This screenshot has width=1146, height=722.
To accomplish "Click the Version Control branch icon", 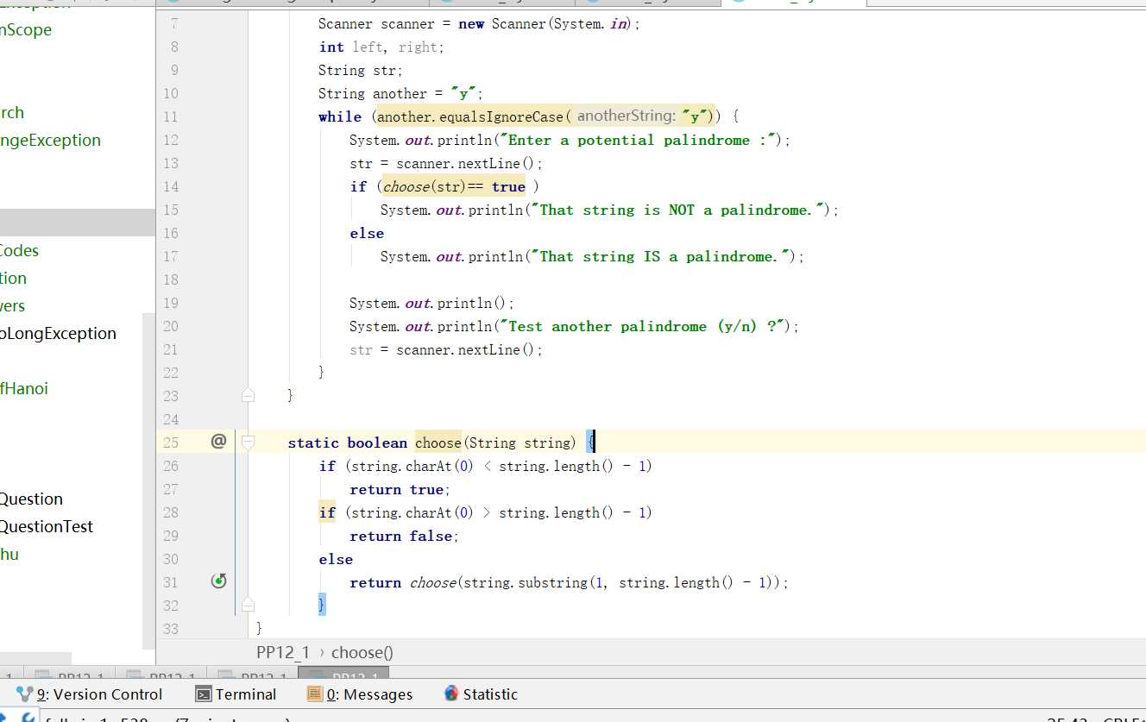I will 24,694.
